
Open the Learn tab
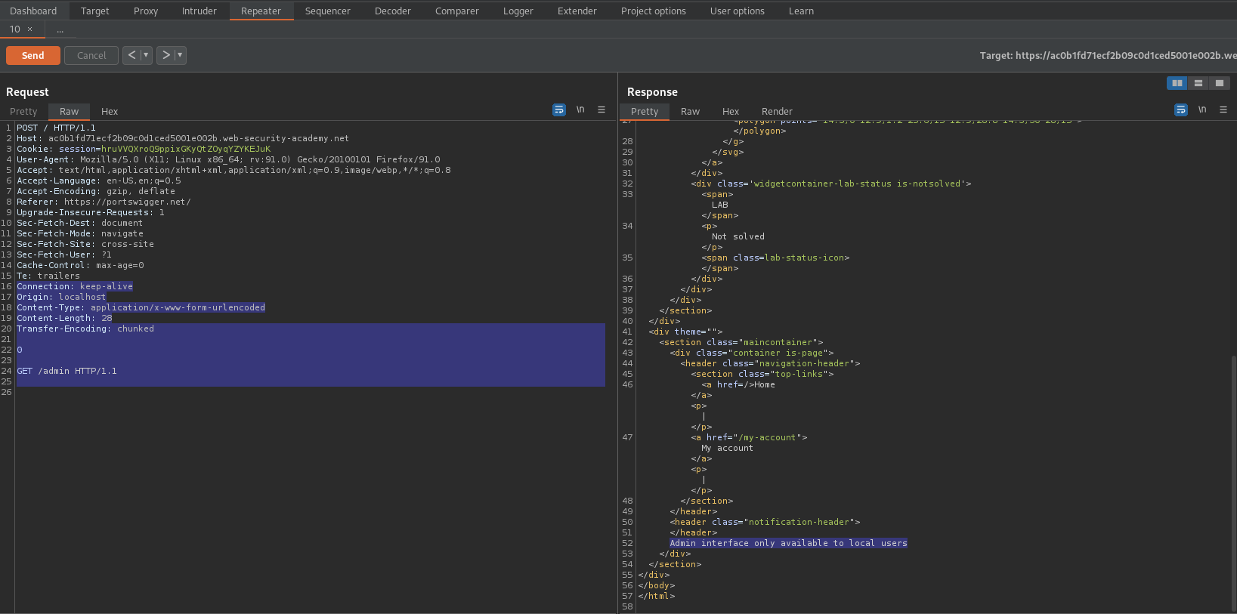point(802,11)
